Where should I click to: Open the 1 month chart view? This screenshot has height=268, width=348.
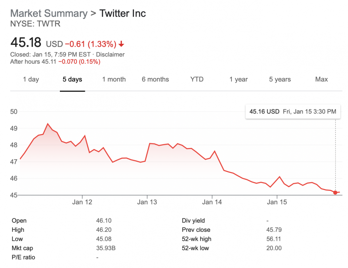pyautogui.click(x=114, y=79)
